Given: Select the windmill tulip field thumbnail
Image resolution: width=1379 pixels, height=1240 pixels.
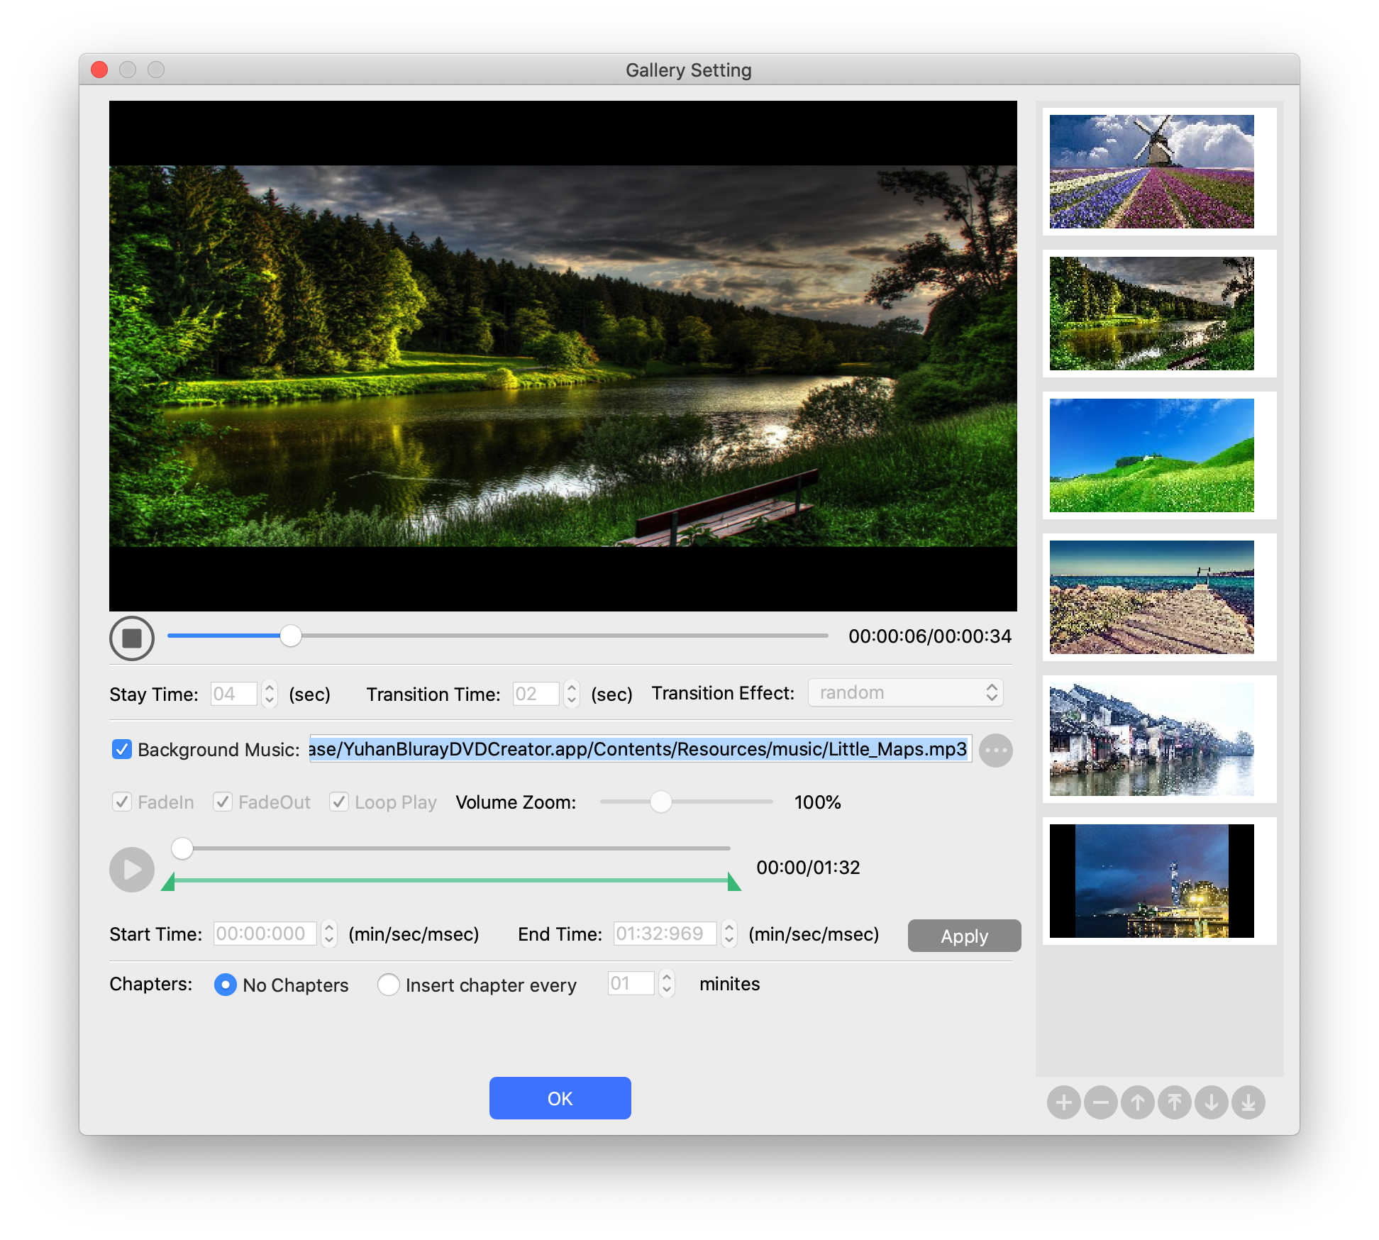Looking at the screenshot, I should click(1151, 172).
